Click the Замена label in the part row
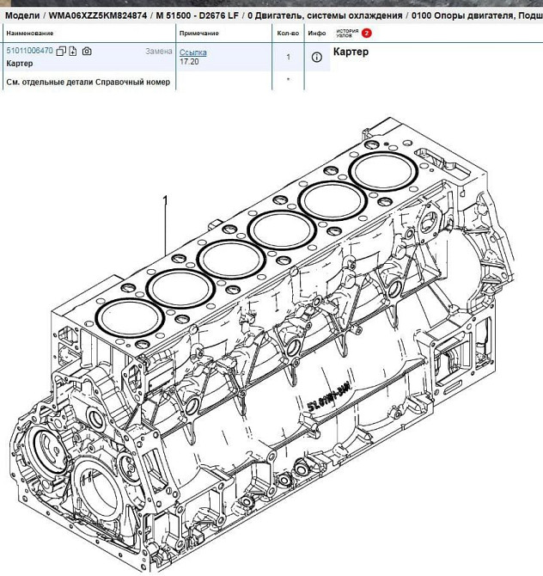 click(158, 52)
